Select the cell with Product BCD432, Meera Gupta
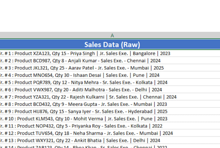The image size is (220, 148). (x=110, y=104)
